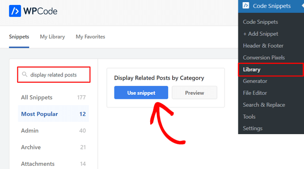Select the Archive category

point(53,147)
